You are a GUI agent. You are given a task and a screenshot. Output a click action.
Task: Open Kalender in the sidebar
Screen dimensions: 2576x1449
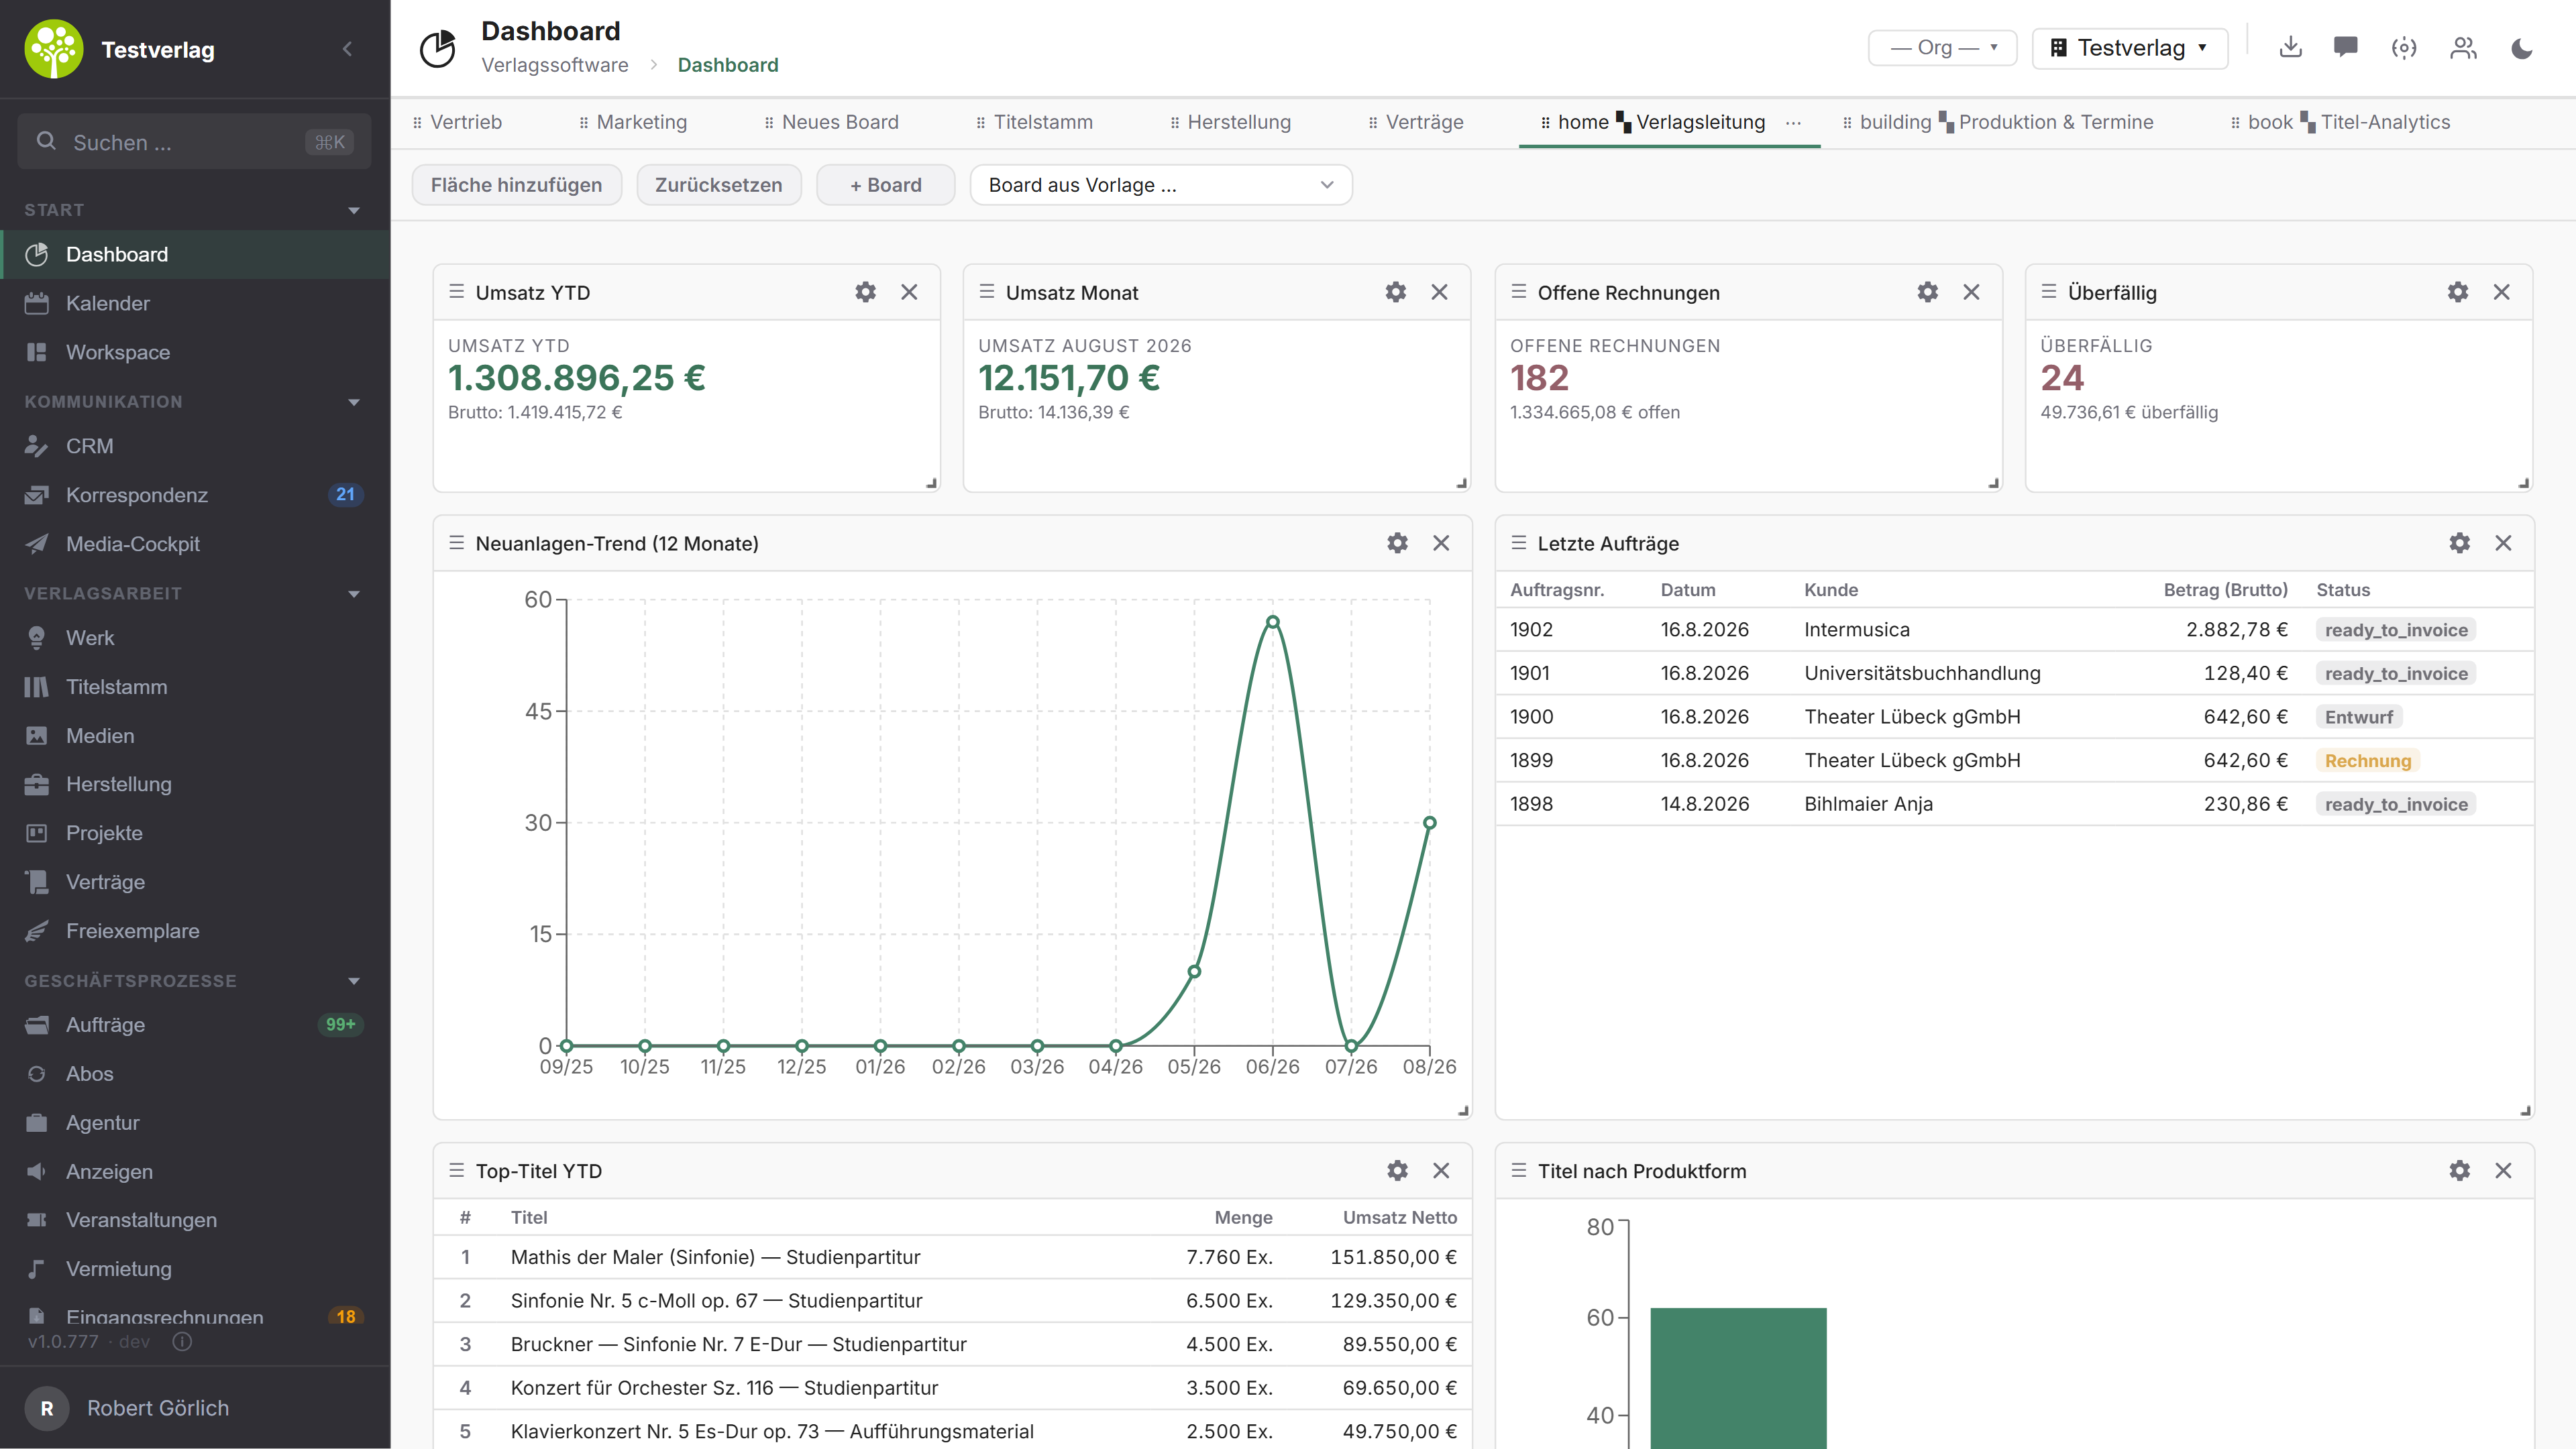[x=195, y=303]
